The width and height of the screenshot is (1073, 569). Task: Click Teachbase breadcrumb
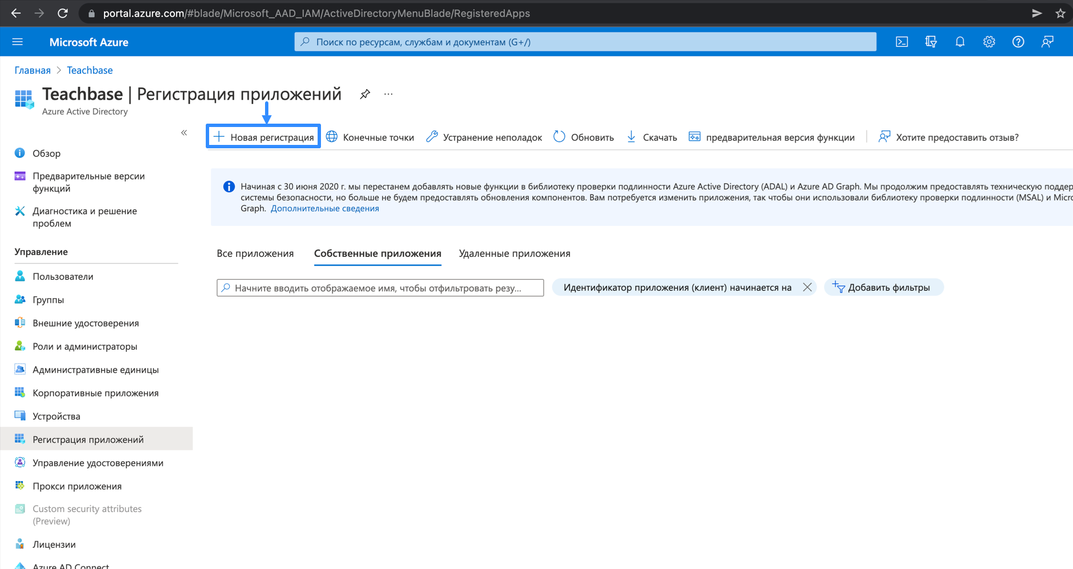click(x=90, y=70)
